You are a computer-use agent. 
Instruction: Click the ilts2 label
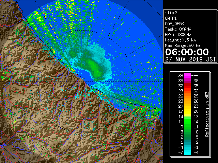171,13
